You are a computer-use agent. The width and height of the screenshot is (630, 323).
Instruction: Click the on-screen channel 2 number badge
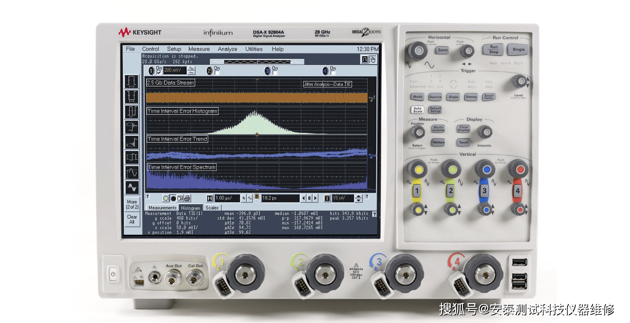(x=209, y=71)
